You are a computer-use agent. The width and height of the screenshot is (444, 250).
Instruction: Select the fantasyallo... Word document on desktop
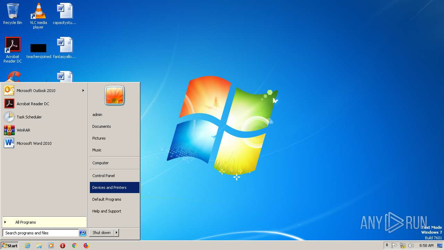(x=65, y=48)
